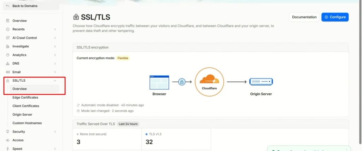Click the Last 24 hours badge
The image size is (362, 151).
tap(128, 124)
